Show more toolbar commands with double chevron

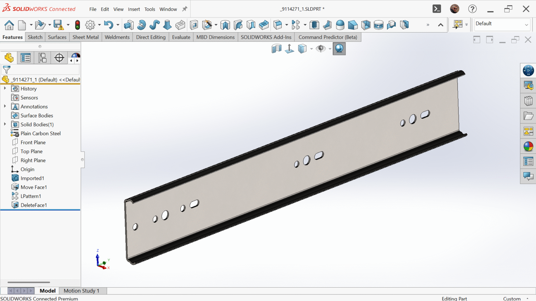tap(428, 25)
